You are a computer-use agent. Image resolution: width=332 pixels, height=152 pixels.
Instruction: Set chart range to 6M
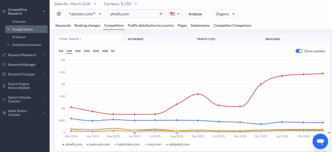[x=61, y=51]
